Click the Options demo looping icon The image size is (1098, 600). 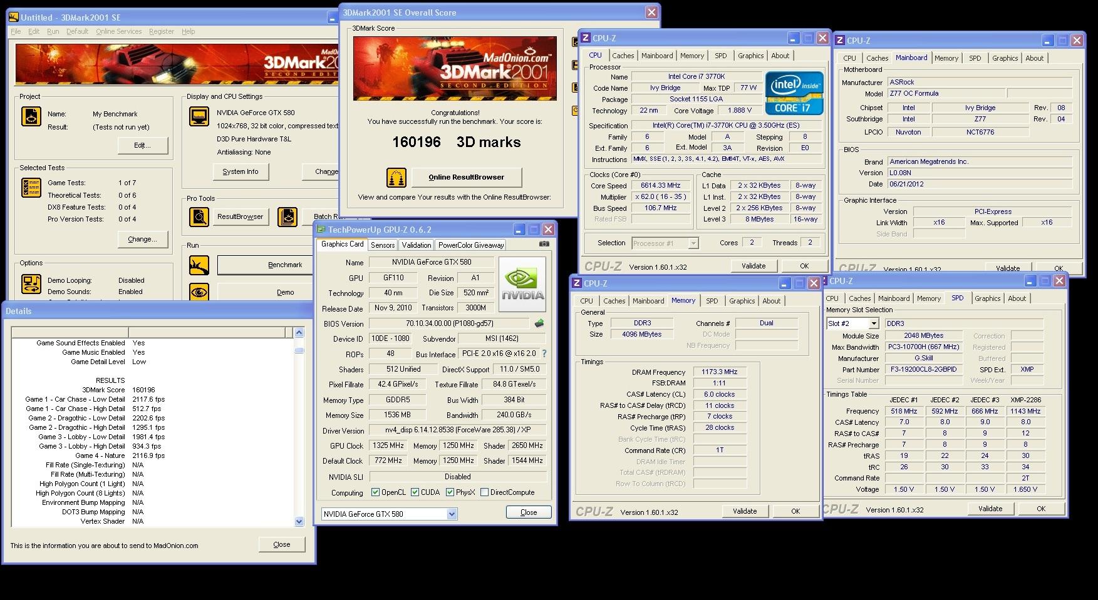[31, 283]
